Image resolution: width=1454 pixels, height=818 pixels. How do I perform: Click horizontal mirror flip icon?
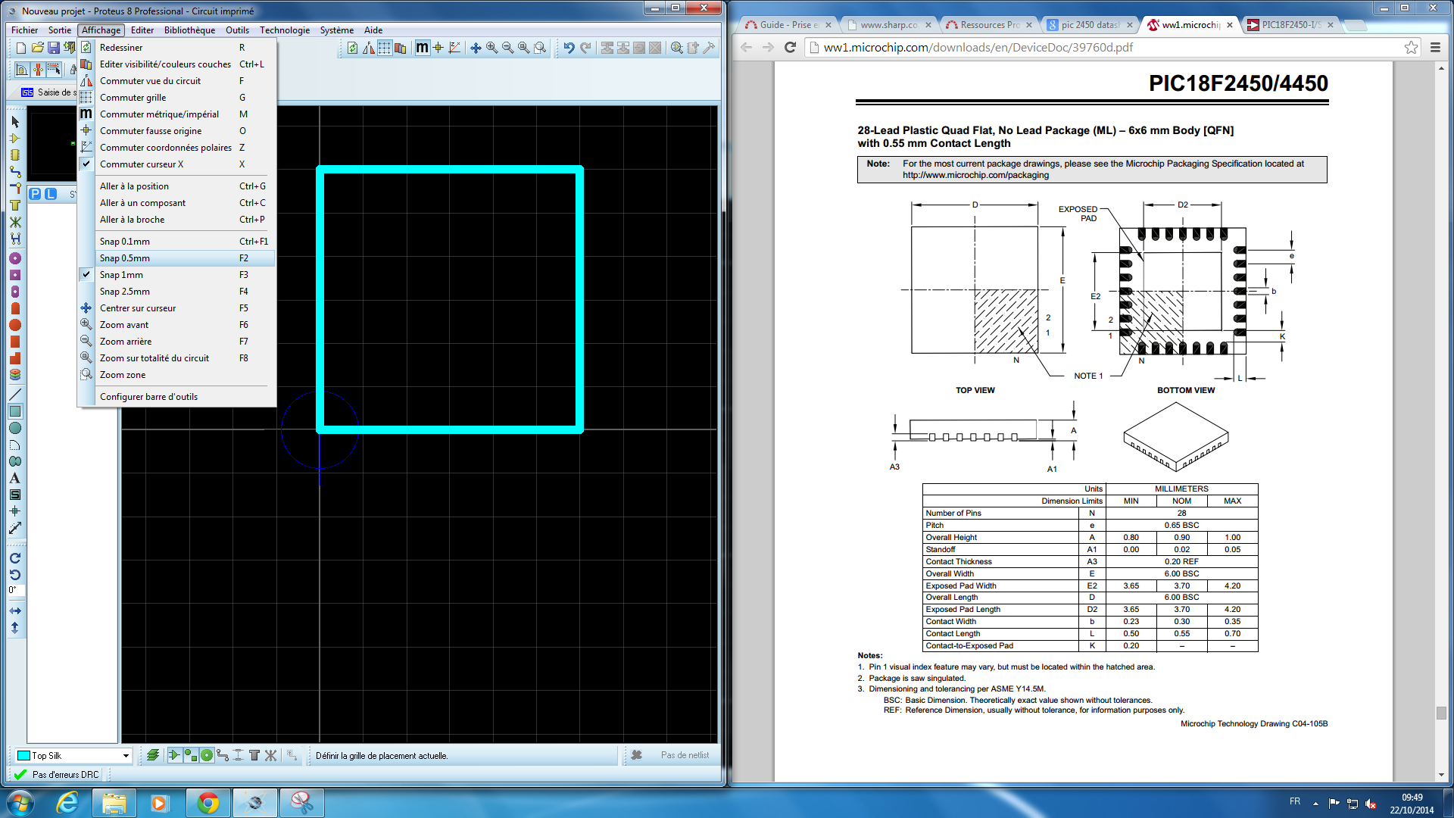(x=15, y=610)
